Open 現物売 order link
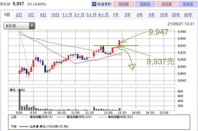Image resolution: width=198 pixels, height=131 pixels. (145, 4)
